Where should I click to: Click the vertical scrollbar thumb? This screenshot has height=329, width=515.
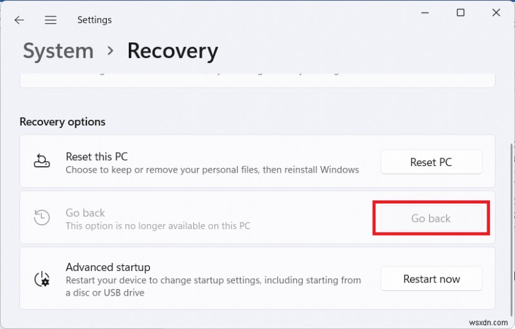[x=511, y=225]
